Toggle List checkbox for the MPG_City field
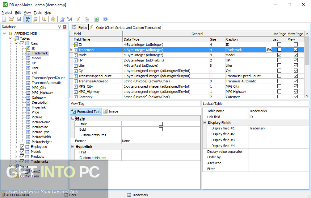 pos(279,86)
